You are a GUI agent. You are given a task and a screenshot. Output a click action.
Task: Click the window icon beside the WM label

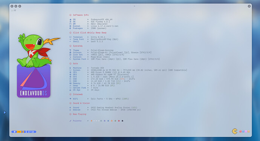70,24
